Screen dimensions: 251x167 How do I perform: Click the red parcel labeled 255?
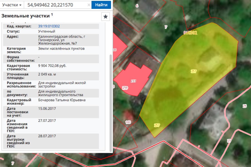[133, 81]
